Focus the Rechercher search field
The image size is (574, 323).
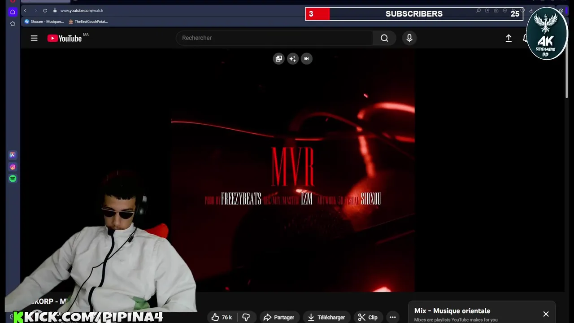coord(274,38)
